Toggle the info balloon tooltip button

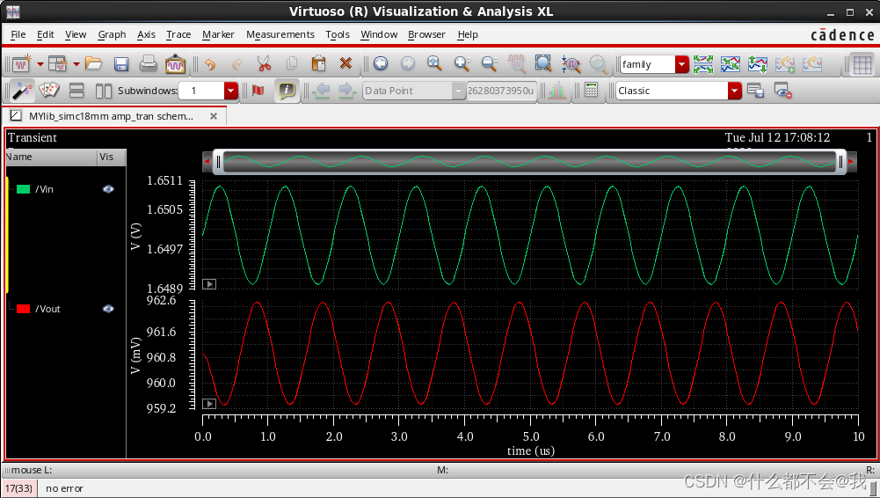287,91
